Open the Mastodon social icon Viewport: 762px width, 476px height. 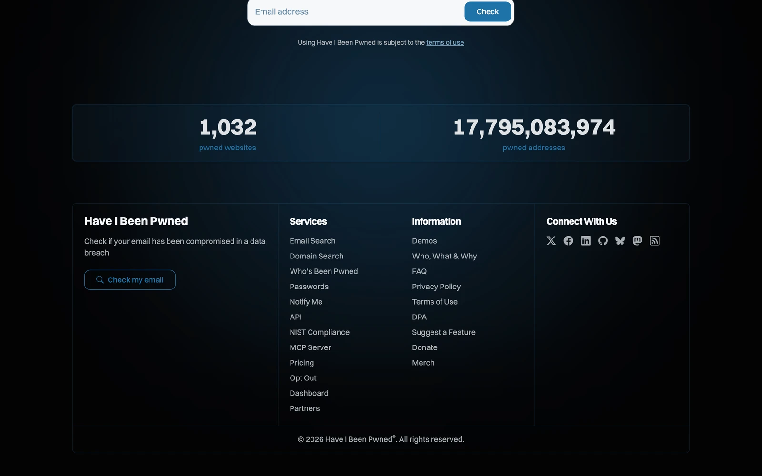pyautogui.click(x=637, y=241)
